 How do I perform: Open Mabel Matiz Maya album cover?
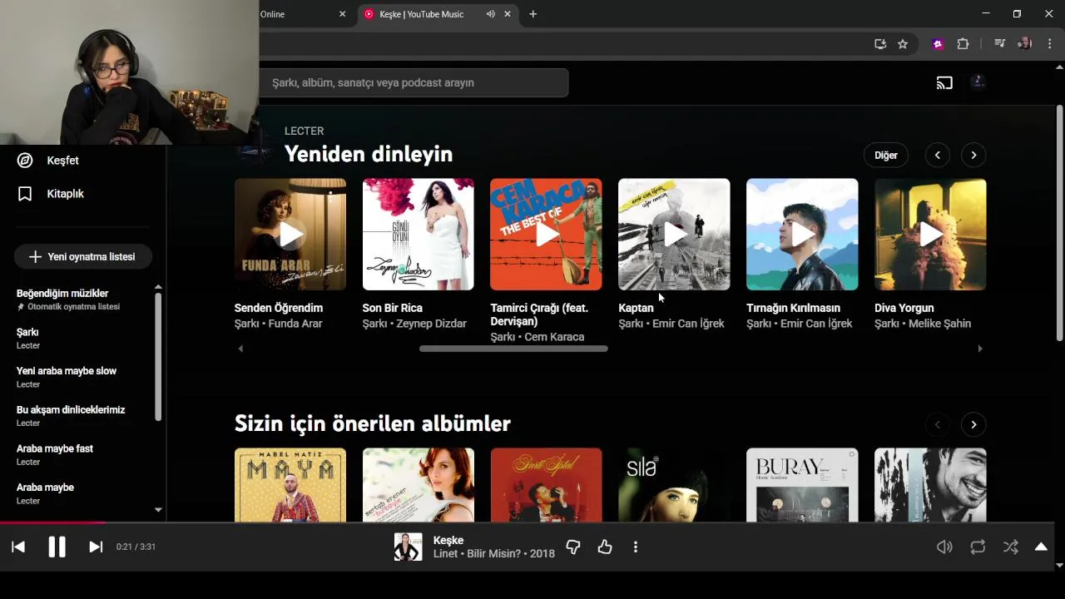click(x=290, y=485)
